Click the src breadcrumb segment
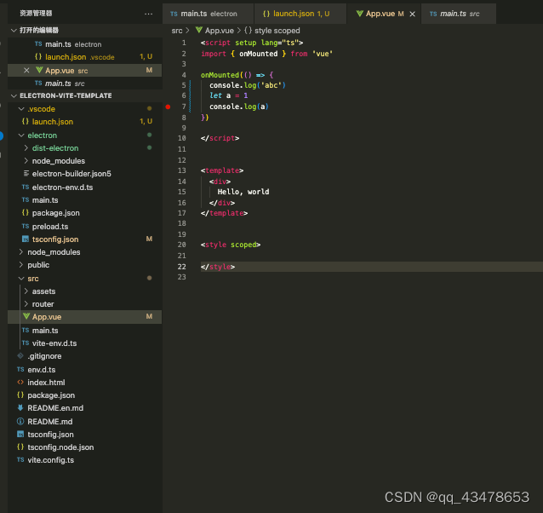Viewport: 543px width, 513px height. coord(177,31)
